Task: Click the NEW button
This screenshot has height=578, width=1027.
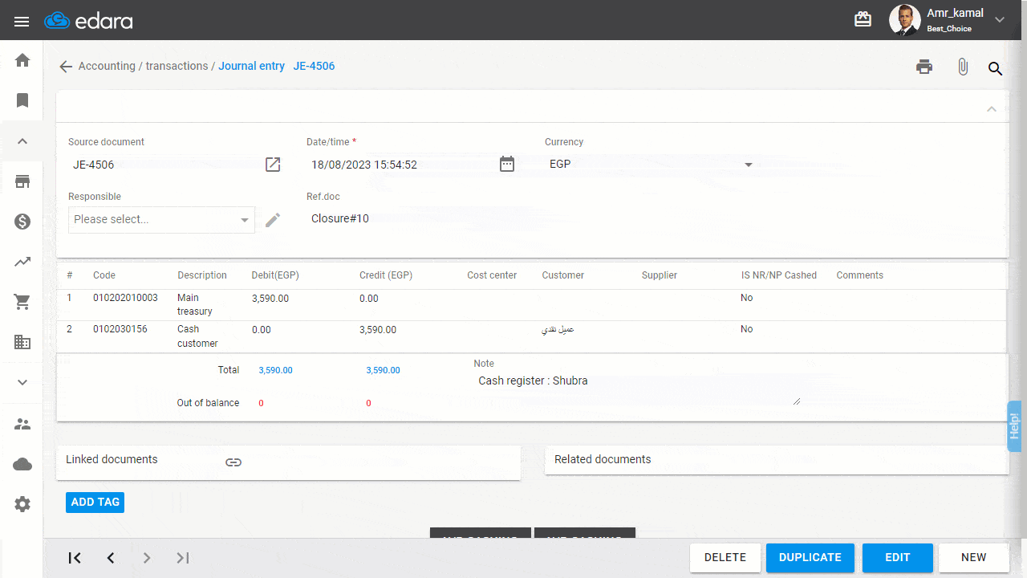Action: 974,558
